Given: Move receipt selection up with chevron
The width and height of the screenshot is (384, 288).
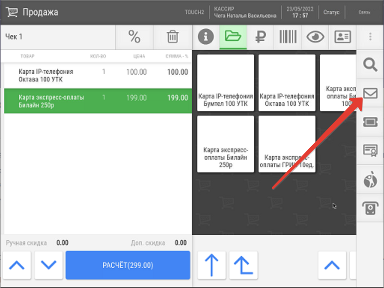Looking at the screenshot, I should [17, 265].
